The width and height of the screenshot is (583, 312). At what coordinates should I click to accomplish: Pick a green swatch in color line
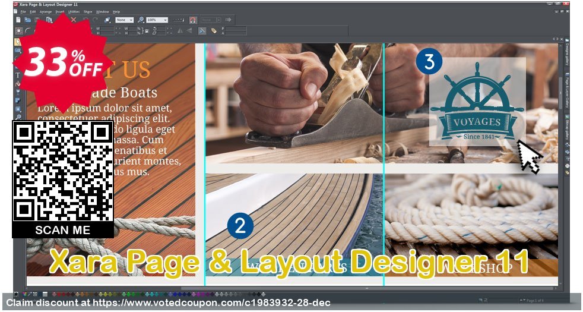pos(129,294)
